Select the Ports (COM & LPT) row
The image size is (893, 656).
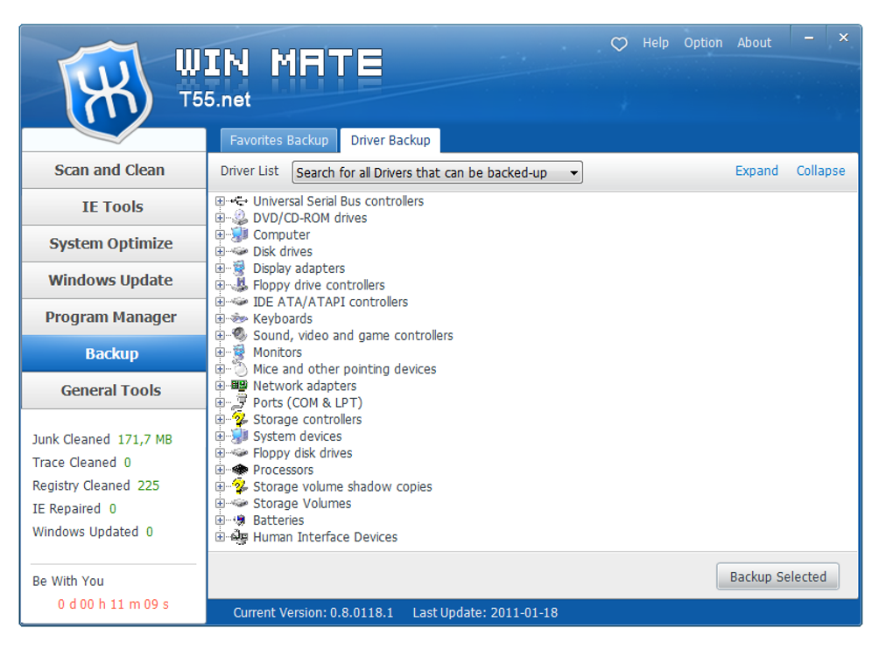click(x=307, y=402)
